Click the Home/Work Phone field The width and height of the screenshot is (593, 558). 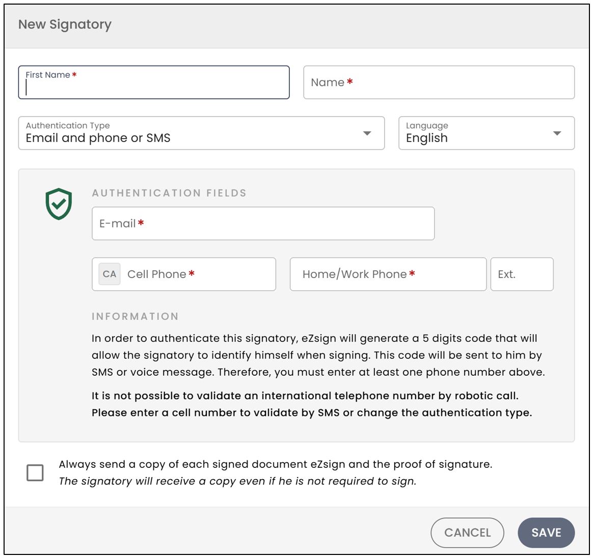click(x=388, y=274)
